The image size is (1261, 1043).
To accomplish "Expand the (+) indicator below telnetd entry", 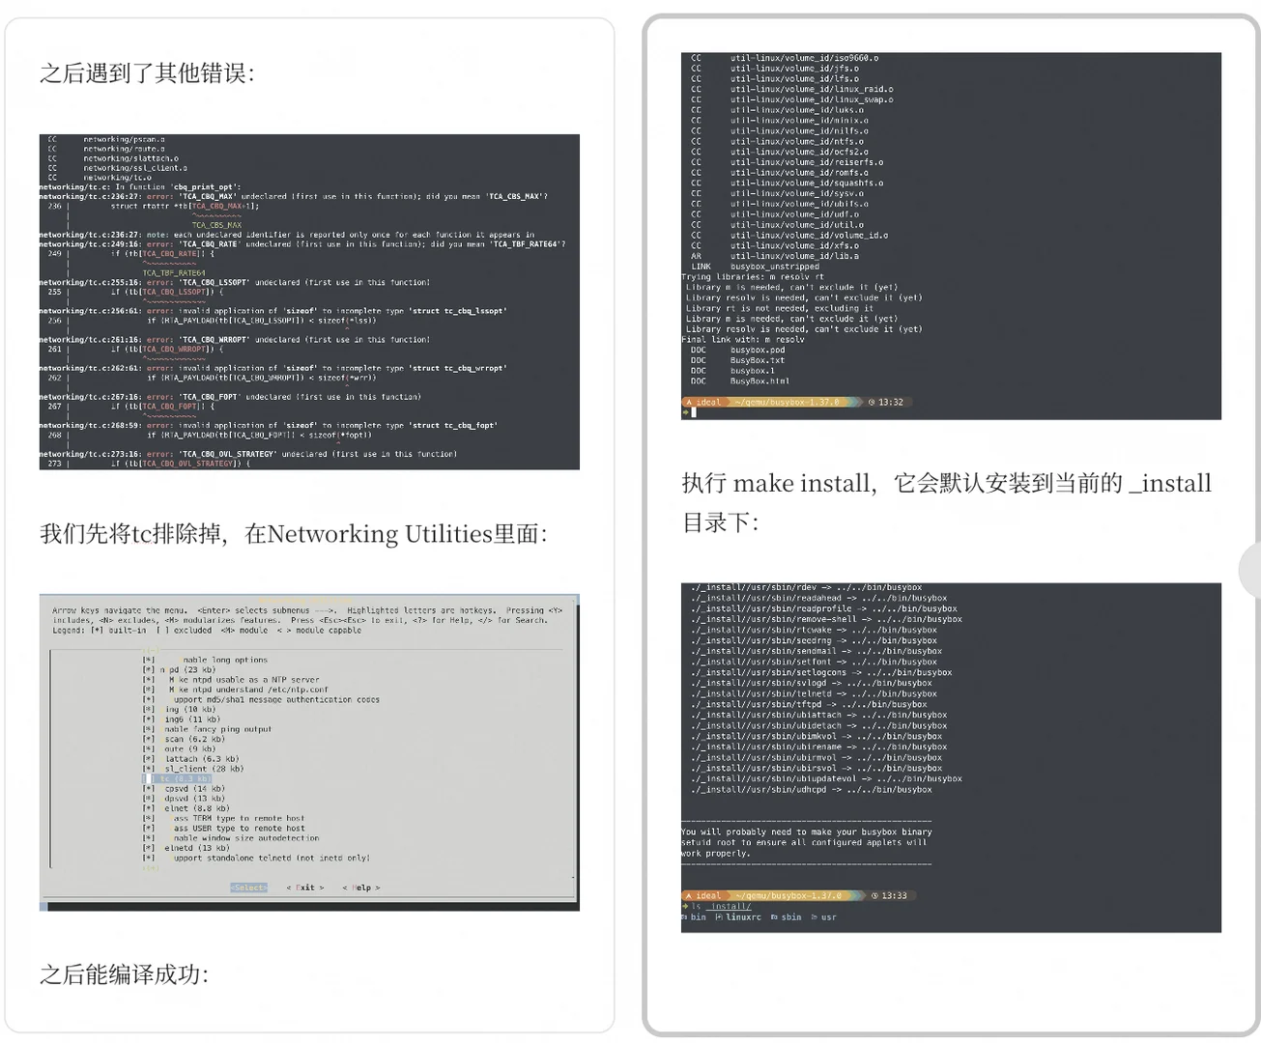I will (150, 867).
